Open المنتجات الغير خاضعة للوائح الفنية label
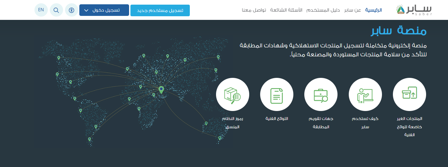Viewport: 448px width, 167px height. pyautogui.click(x=409, y=127)
